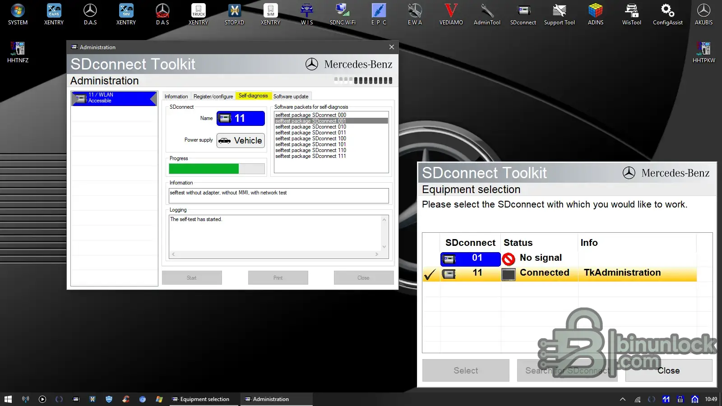This screenshot has width=722, height=406.
Task: Open the Software update tab
Action: 291,97
